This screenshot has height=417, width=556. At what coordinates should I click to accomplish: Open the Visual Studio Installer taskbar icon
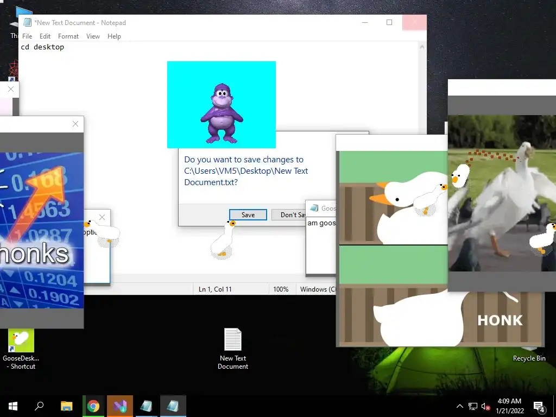point(120,406)
